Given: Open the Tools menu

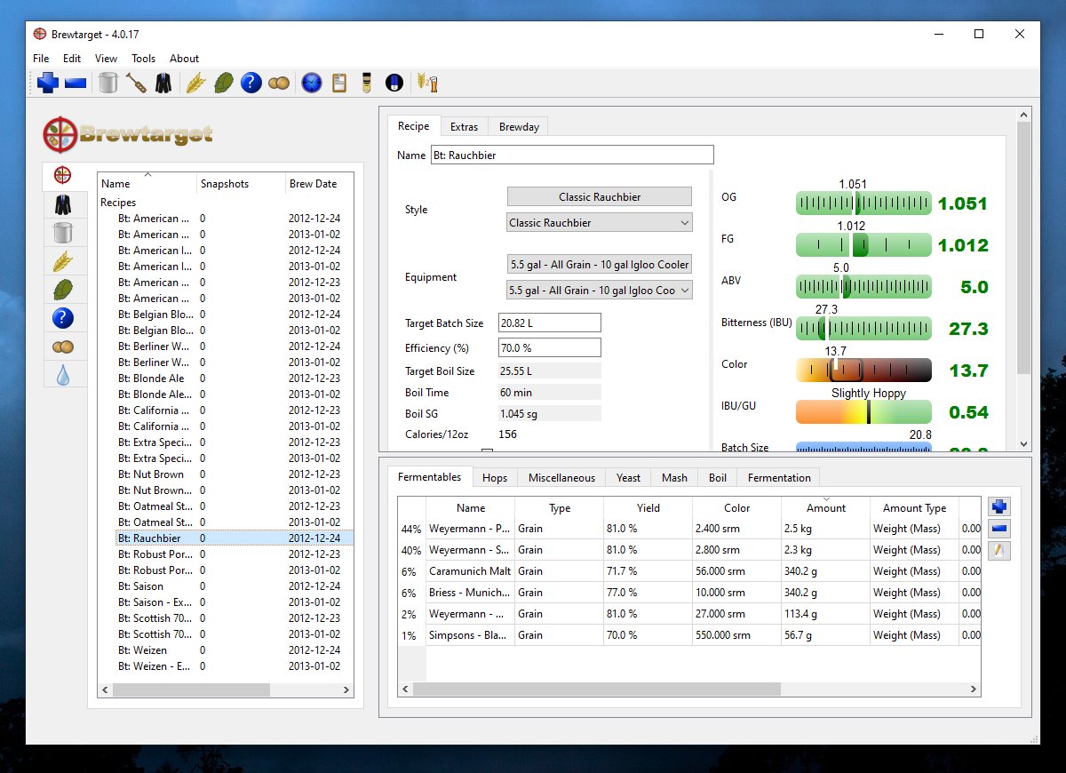Looking at the screenshot, I should point(144,59).
